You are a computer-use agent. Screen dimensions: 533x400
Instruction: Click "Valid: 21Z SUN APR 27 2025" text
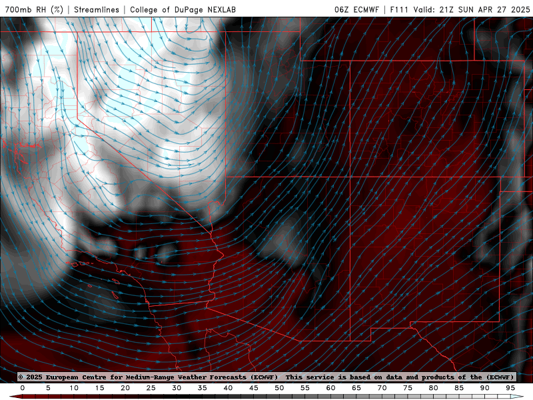click(472, 9)
